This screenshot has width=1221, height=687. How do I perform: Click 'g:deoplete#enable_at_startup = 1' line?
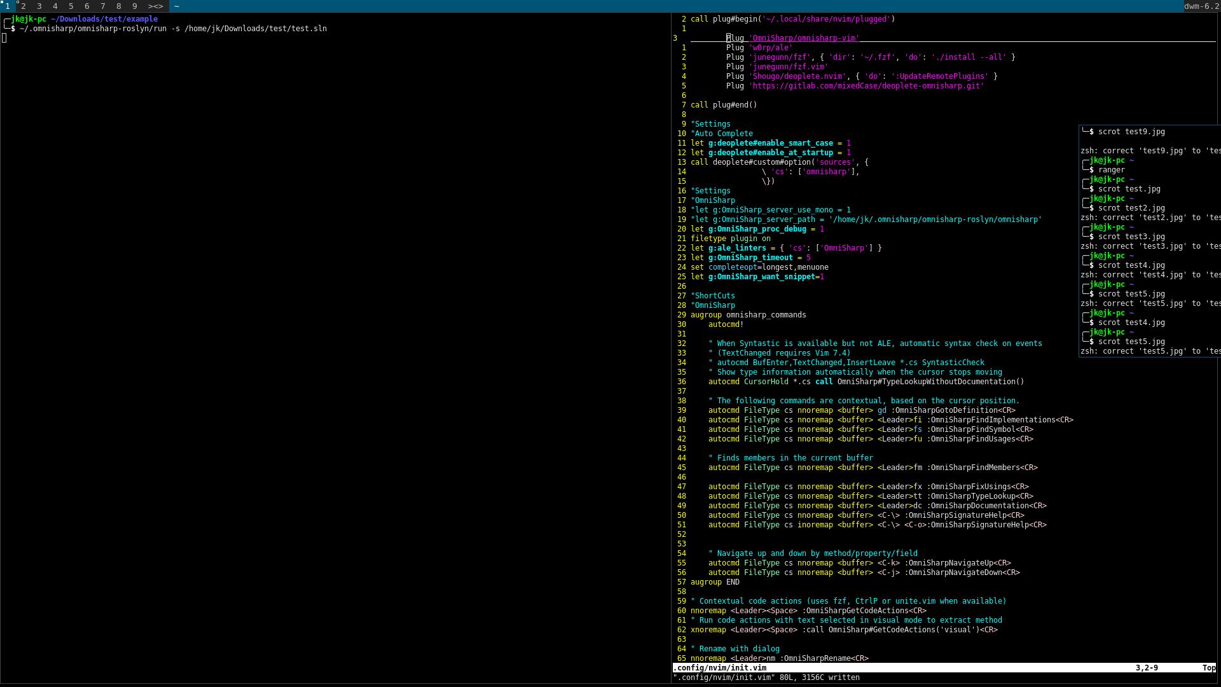[771, 153]
